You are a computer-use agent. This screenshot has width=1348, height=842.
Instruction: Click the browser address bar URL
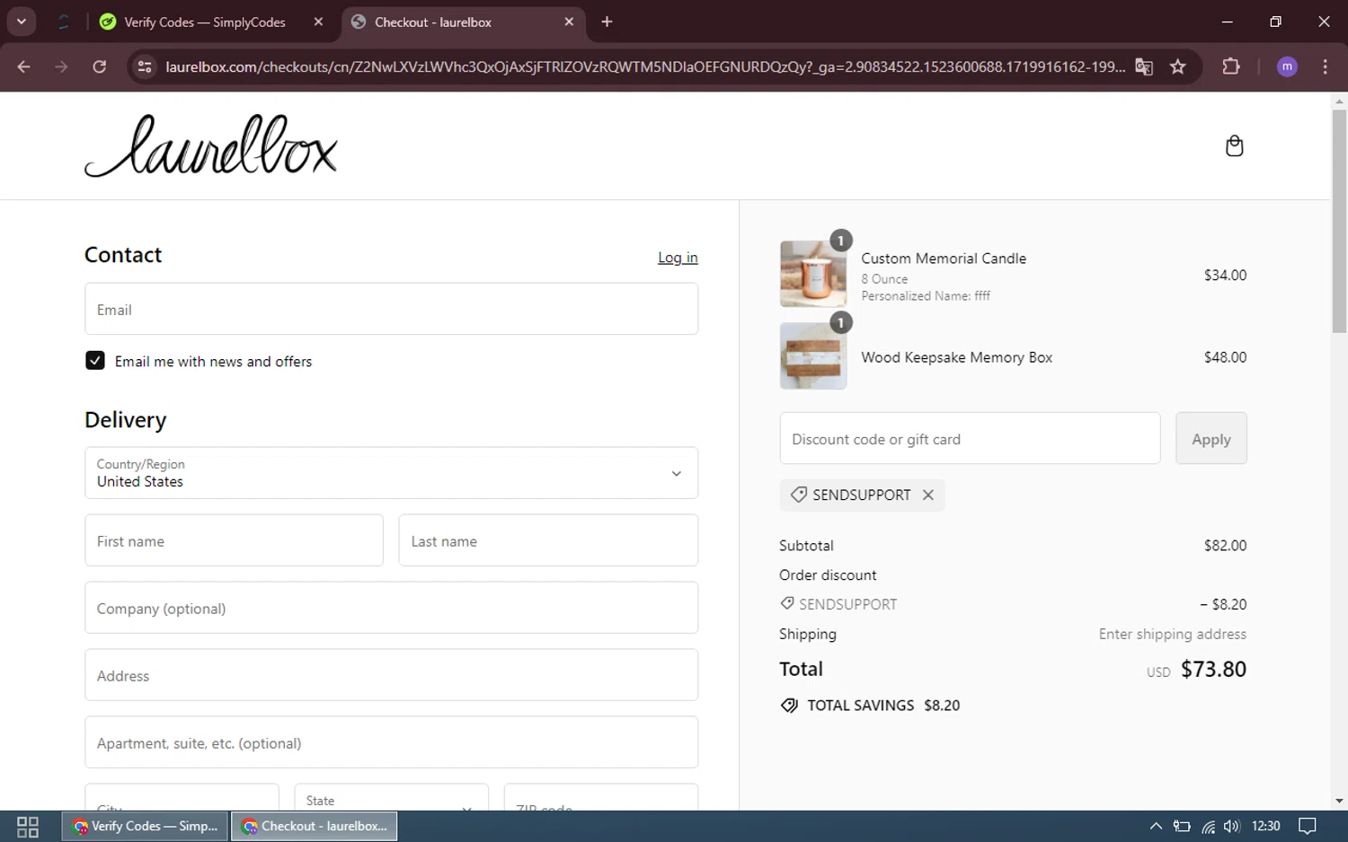pos(644,66)
